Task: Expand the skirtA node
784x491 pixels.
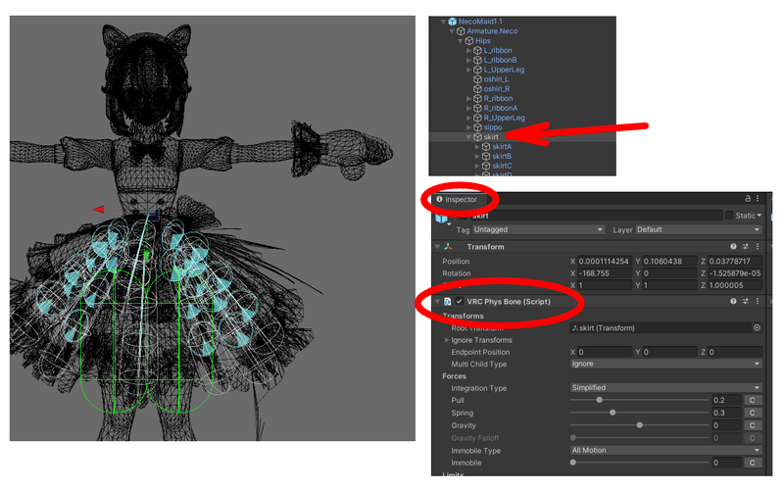Action: pyautogui.click(x=477, y=147)
